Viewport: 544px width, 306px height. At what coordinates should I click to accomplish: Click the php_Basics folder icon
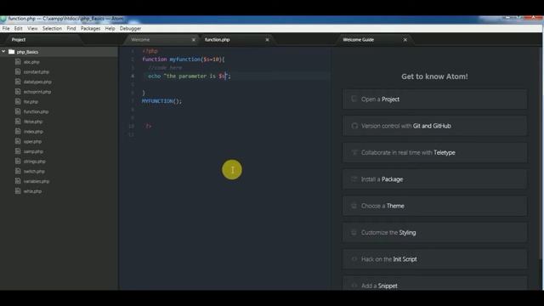pyautogui.click(x=11, y=52)
